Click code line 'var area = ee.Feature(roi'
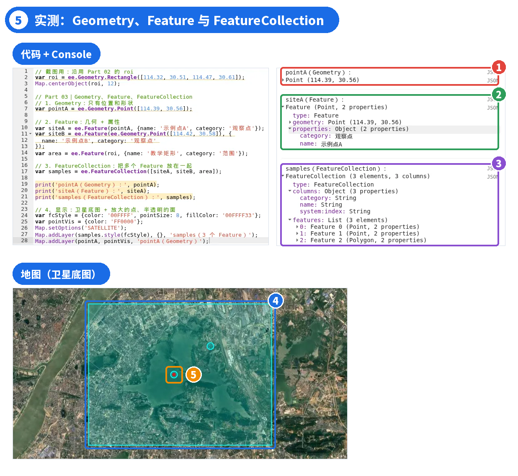518x476 pixels. 142,154
